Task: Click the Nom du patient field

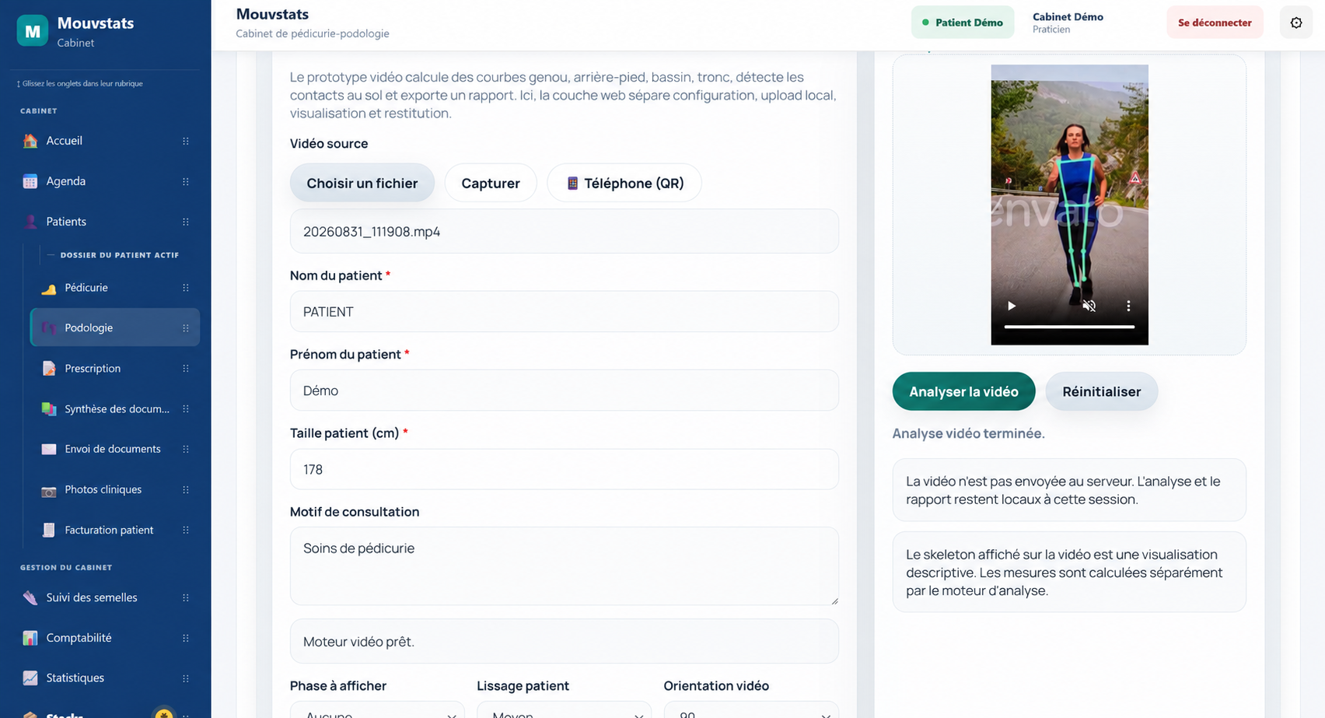Action: (x=564, y=311)
